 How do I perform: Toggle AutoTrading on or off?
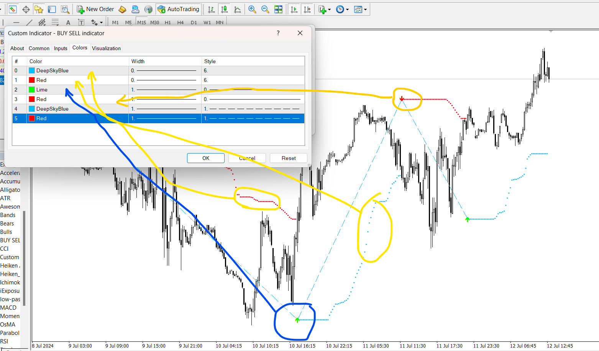(179, 9)
